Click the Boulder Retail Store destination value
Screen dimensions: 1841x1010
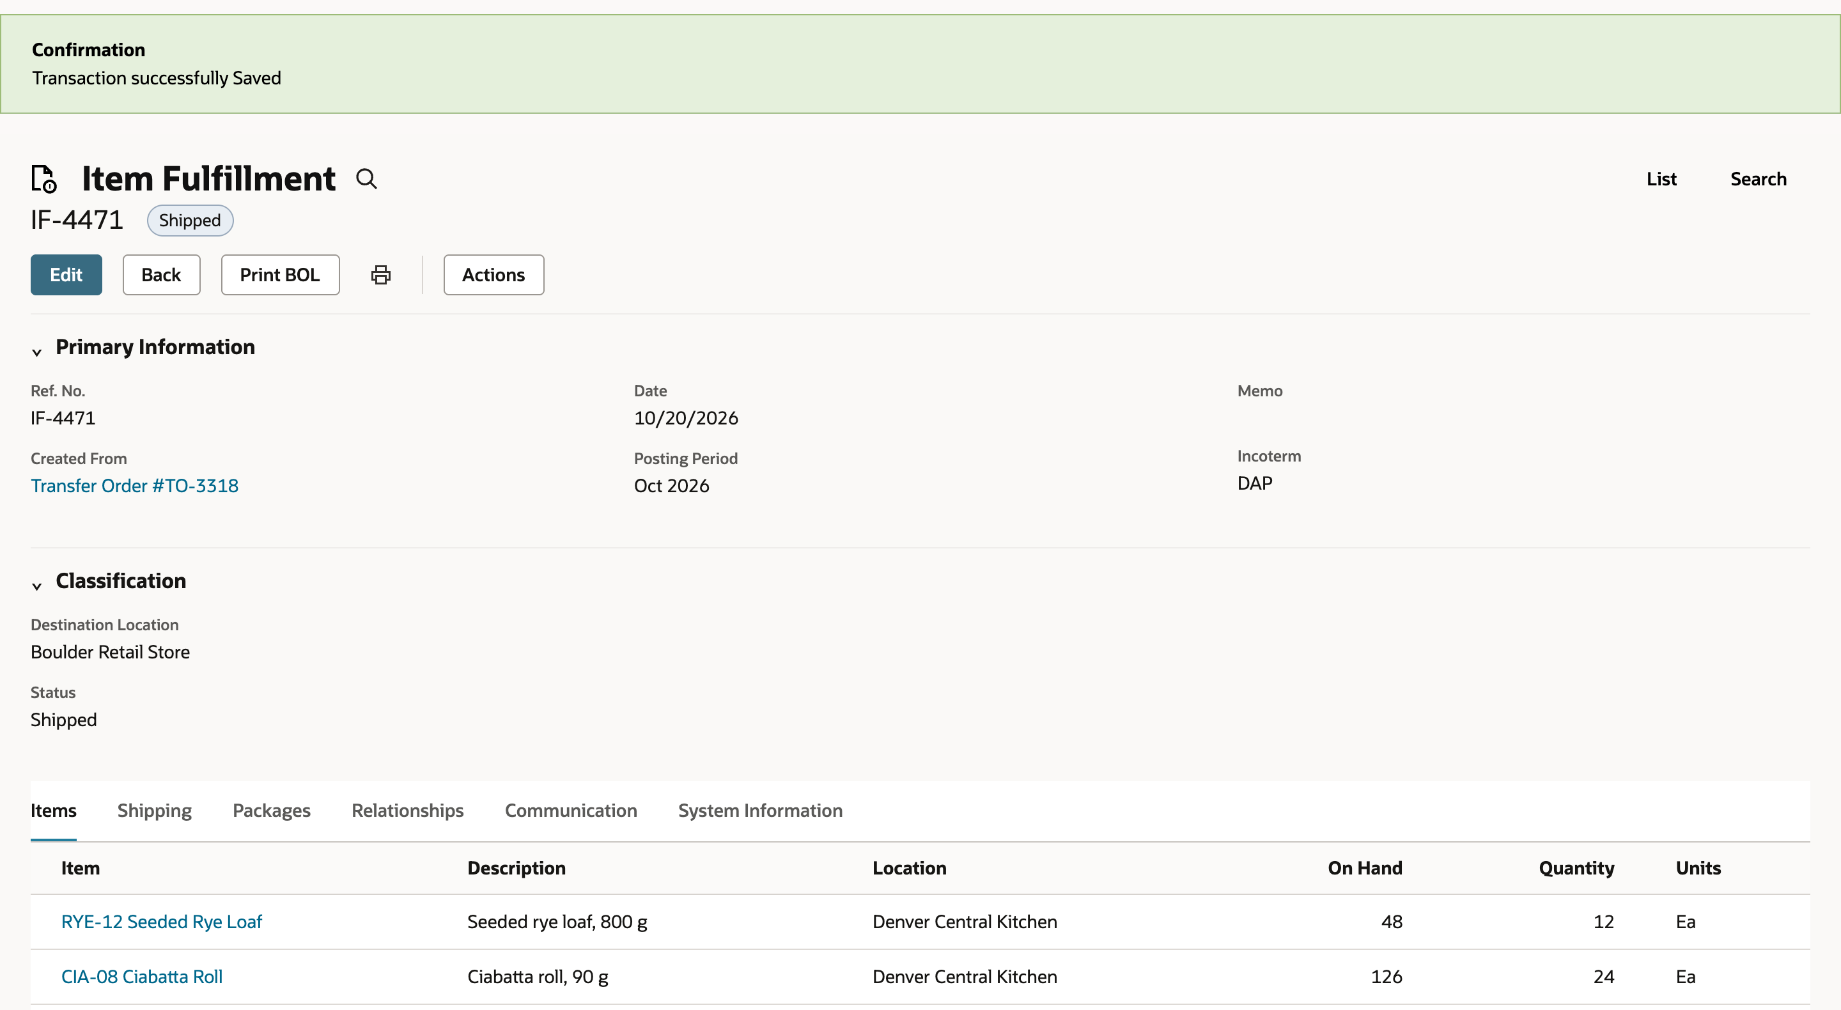[x=110, y=652]
